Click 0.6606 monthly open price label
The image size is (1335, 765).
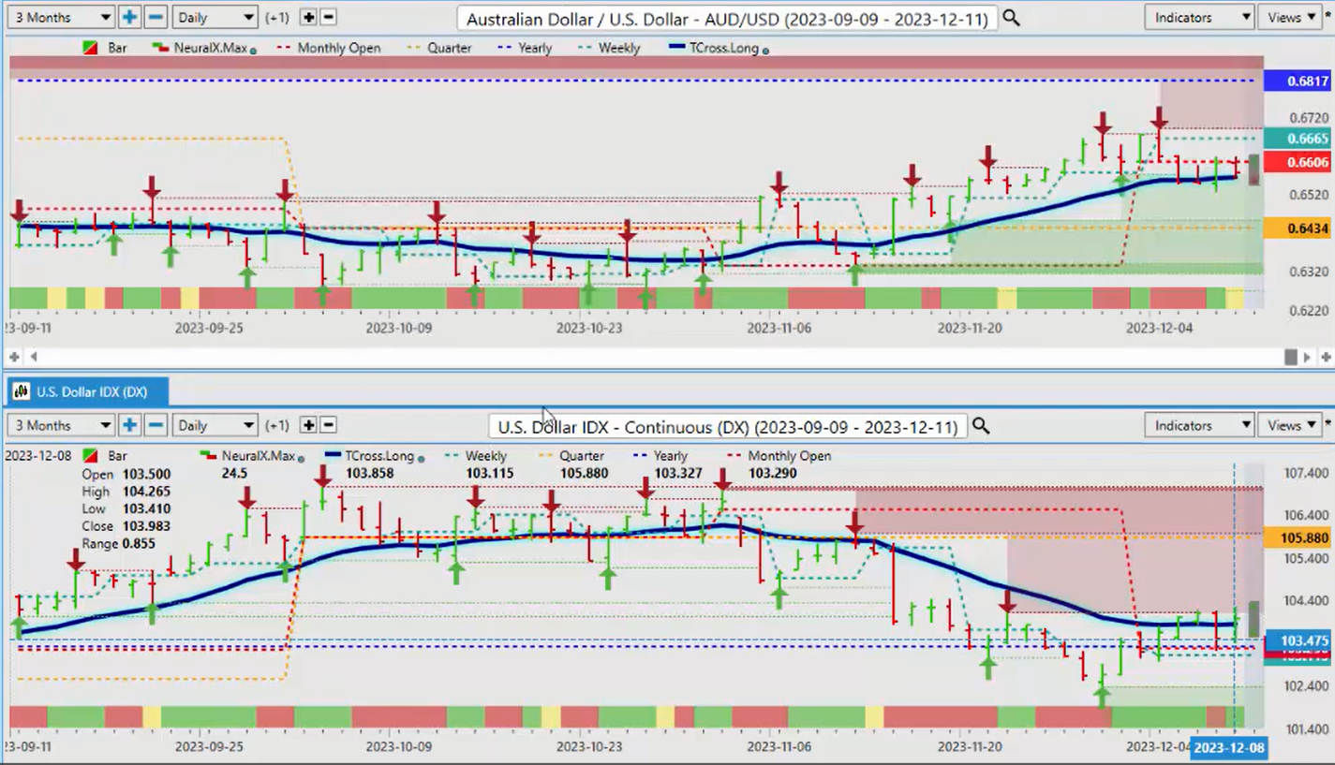(1298, 162)
